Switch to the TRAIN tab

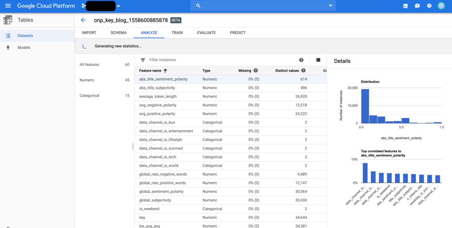point(177,33)
